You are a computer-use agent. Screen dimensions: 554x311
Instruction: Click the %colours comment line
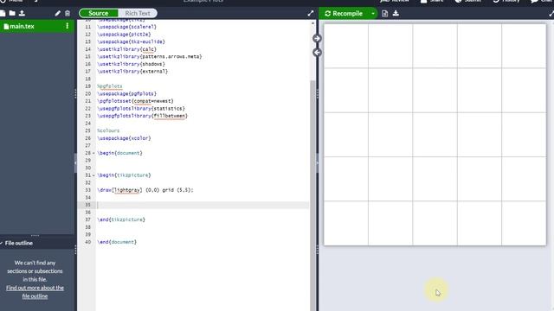pyautogui.click(x=108, y=130)
